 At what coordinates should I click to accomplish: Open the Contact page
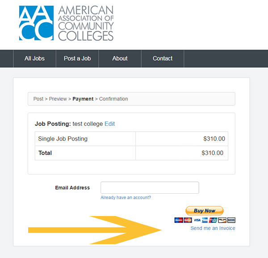coord(163,58)
